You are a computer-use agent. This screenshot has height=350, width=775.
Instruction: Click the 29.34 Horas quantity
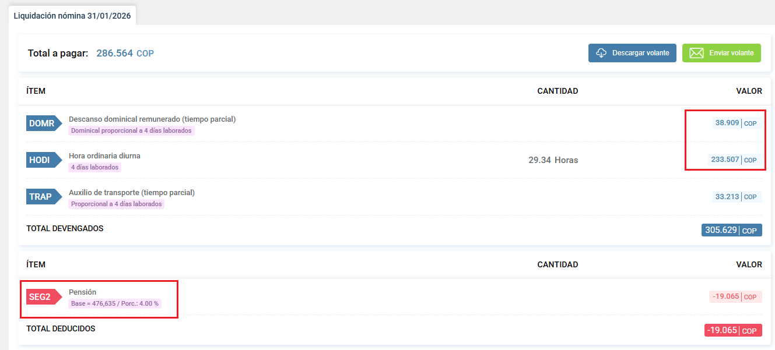point(553,160)
